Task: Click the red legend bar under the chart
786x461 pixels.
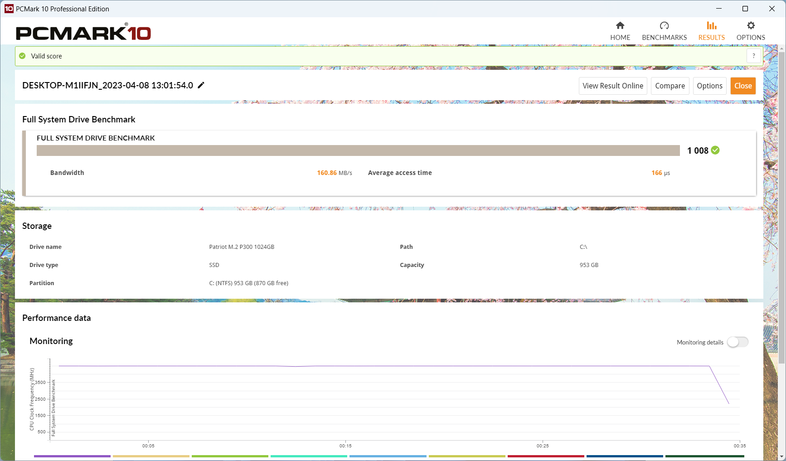Action: pos(546,456)
